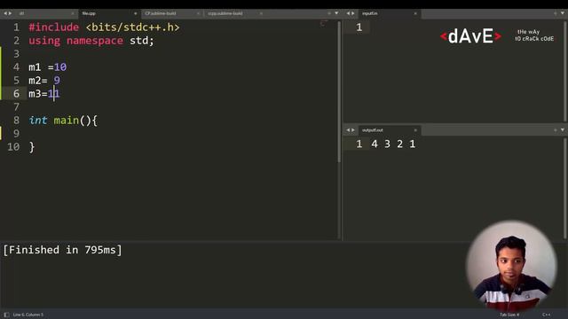Screen dimensions: 568x319
Task: Open Tab Size selector in status bar
Action: click(509, 315)
